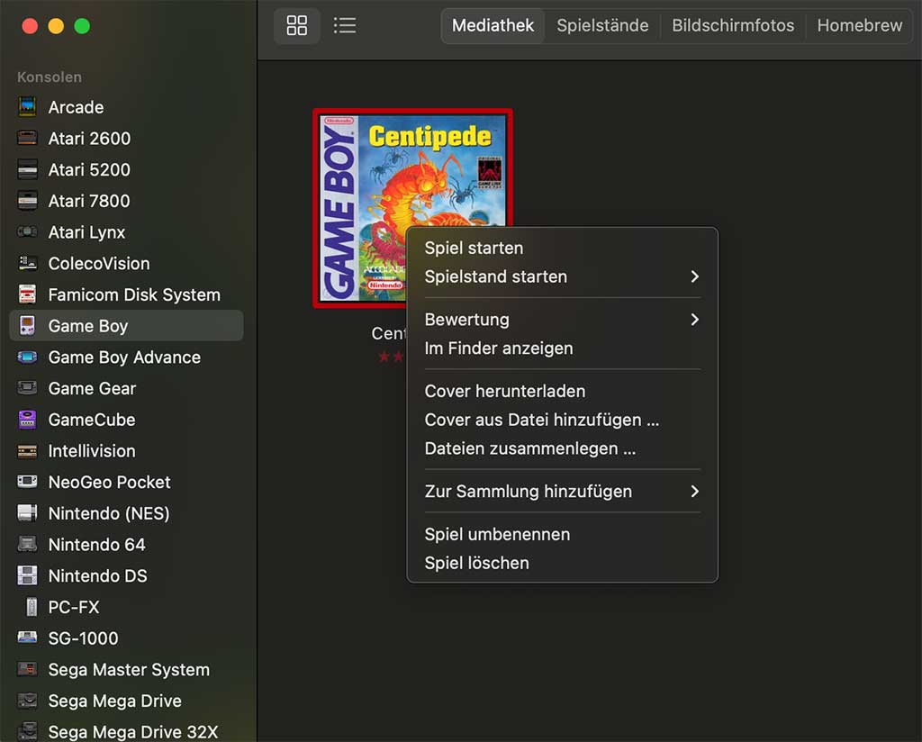The width and height of the screenshot is (922, 742).
Task: Click the Atari 2600 console icon
Action: click(x=27, y=138)
